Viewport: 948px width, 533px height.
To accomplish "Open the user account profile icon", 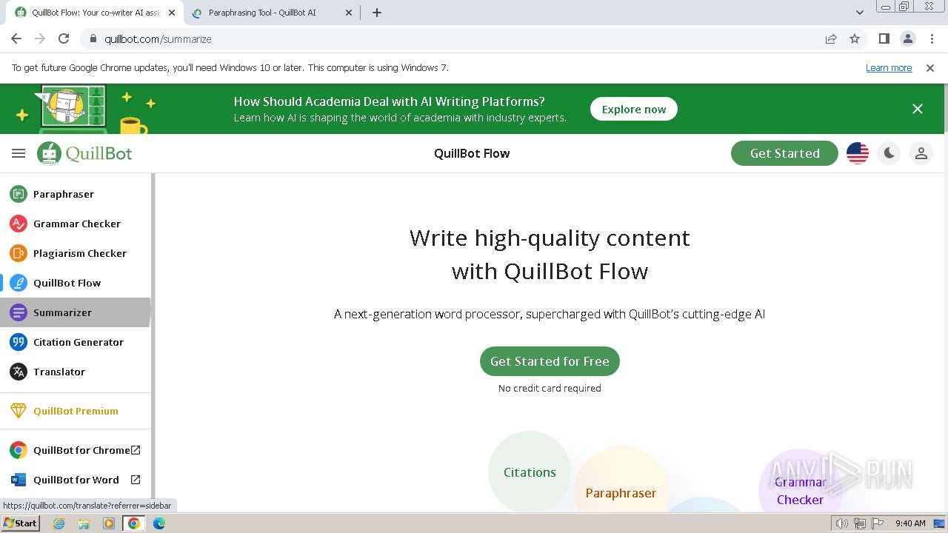I will (x=921, y=153).
